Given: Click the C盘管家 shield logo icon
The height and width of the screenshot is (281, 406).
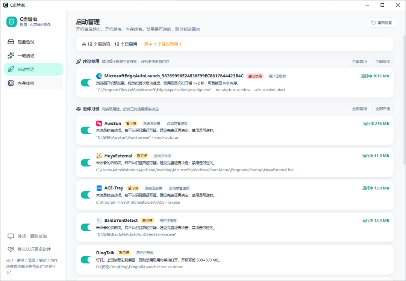Looking at the screenshot, I should 12,22.
